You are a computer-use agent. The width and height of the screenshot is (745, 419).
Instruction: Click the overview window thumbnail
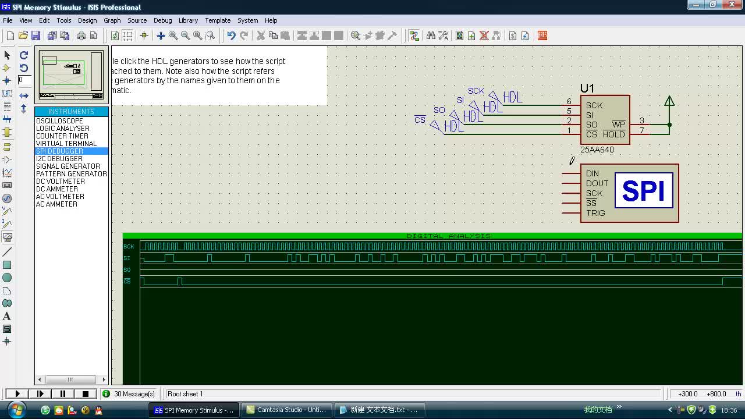coord(71,75)
